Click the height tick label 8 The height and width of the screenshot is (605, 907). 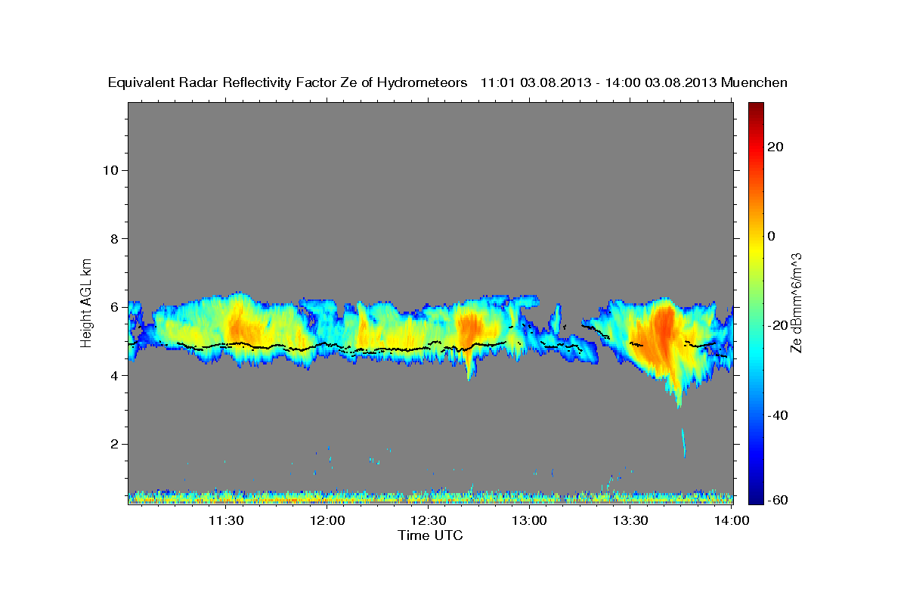coord(114,239)
